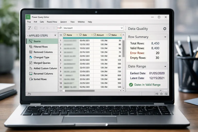The width and height of the screenshot is (198, 132).
Task: Open the Date column filter dropdown
Action: tap(92, 35)
